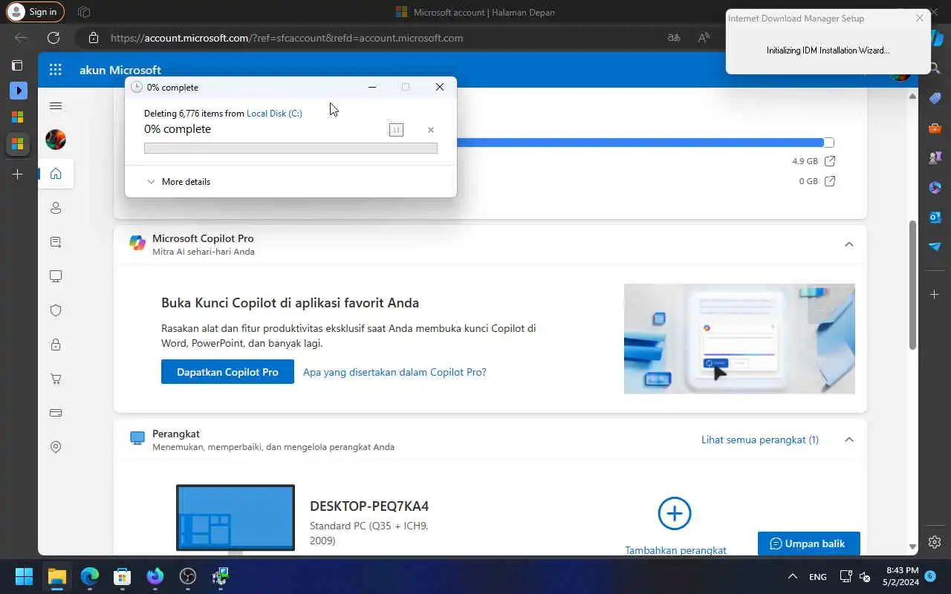This screenshot has width=951, height=594.
Task: Open the Windows Start menu
Action: [24, 576]
